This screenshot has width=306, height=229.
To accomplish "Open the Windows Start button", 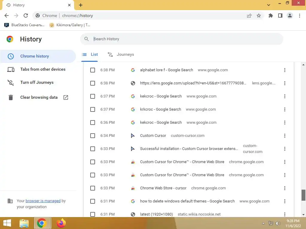I will 7,223.
